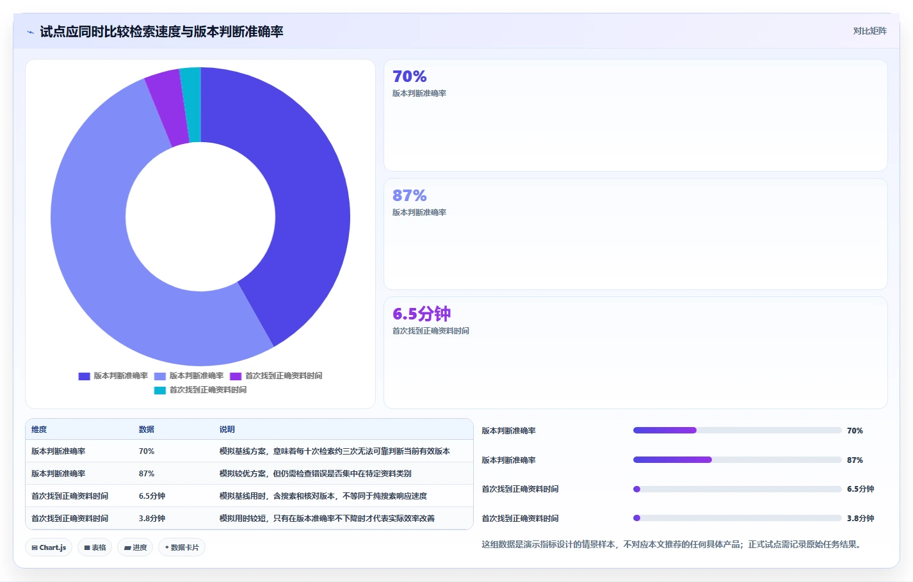Viewport: 913px width, 582px height.
Task: Click the 表格 chip
Action: click(x=95, y=547)
